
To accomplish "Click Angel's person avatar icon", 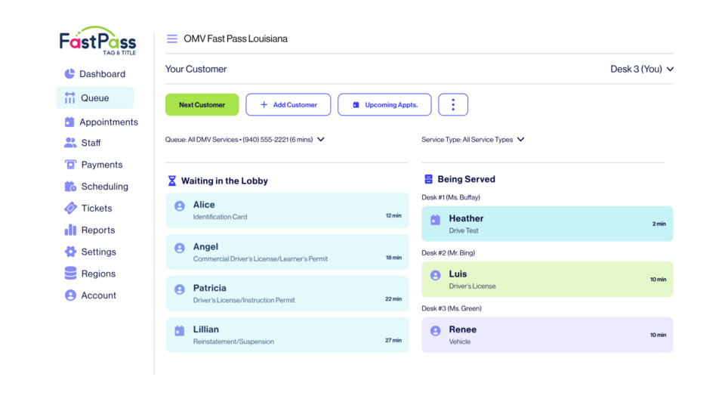I will pos(180,248).
